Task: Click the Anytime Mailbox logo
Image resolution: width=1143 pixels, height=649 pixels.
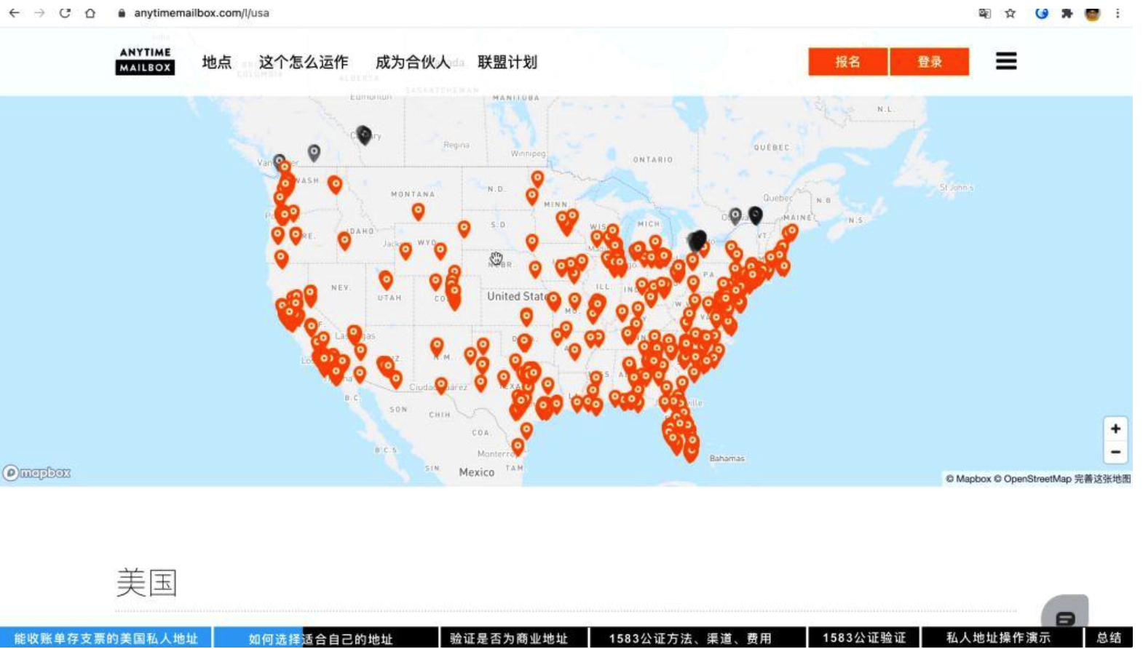Action: point(145,61)
